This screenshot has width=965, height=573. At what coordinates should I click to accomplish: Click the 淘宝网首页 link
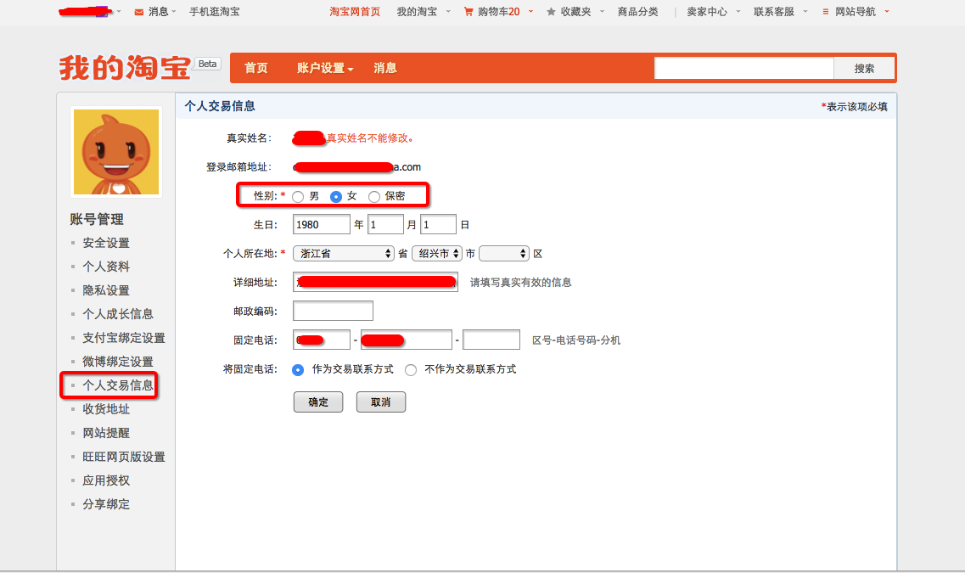pos(355,12)
